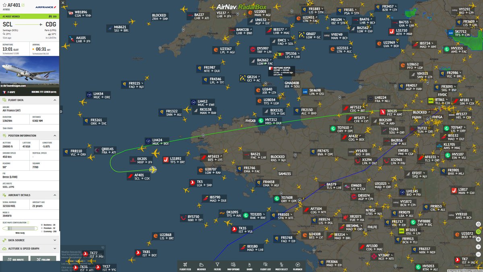Viewport: 483px width, 272px height.
Task: Select flight BY5750 NWI label
Action: [192, 218]
